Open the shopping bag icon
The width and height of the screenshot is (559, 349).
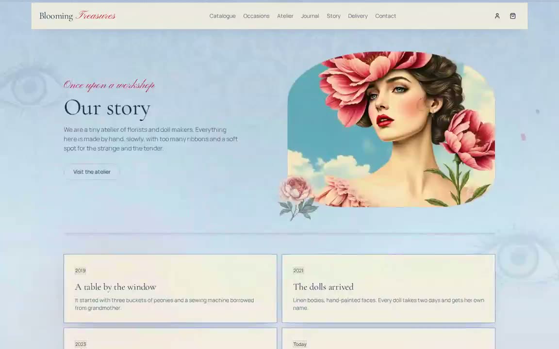[x=512, y=16]
